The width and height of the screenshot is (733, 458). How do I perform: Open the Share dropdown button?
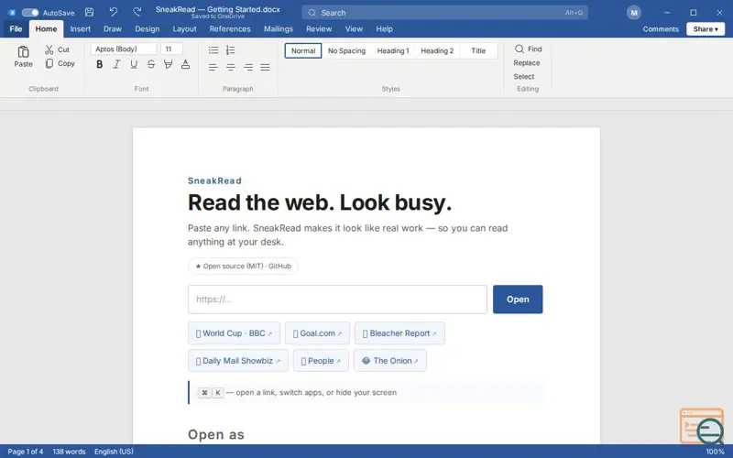[x=706, y=29]
